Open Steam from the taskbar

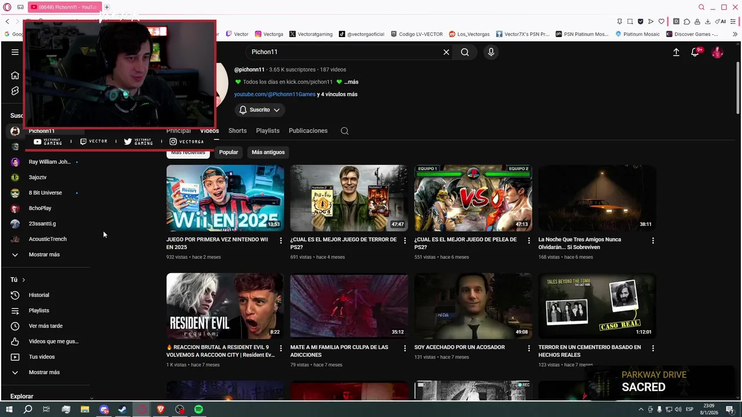point(123,409)
